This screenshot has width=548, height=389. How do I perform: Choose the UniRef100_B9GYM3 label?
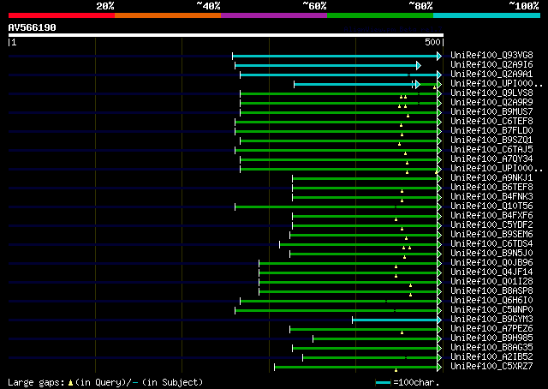click(491, 320)
